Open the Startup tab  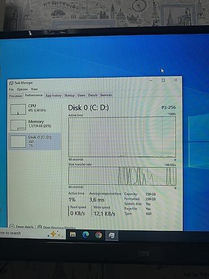click(69, 96)
